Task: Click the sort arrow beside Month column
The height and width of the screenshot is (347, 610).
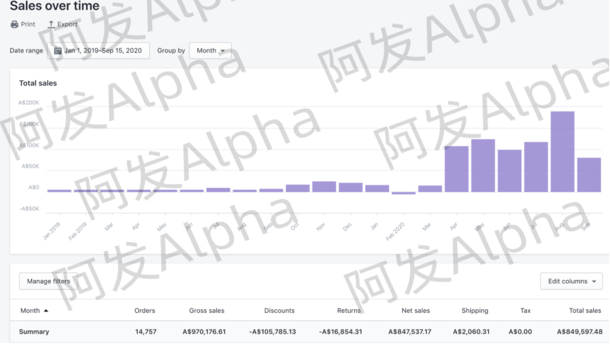Action: point(46,310)
